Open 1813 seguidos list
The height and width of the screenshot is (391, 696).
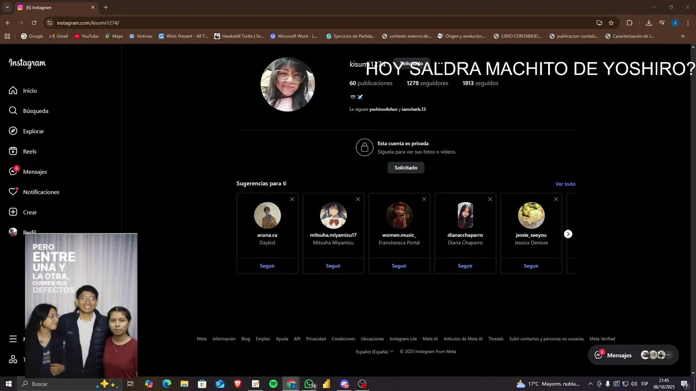click(x=480, y=83)
